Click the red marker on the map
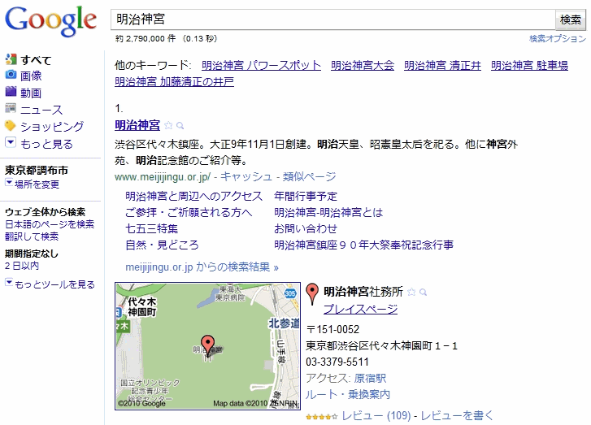The image size is (591, 425). 207,345
